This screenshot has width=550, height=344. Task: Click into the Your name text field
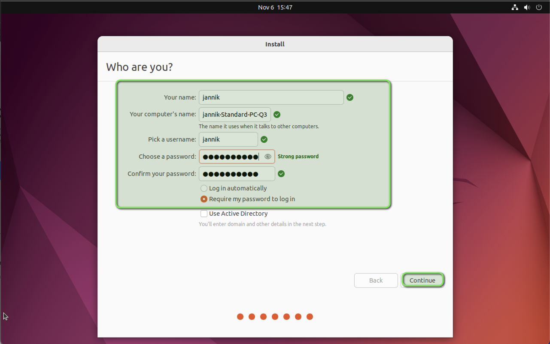click(271, 97)
